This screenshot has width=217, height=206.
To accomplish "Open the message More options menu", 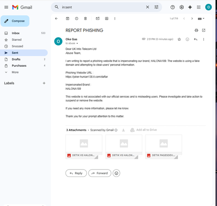I will [204, 39].
